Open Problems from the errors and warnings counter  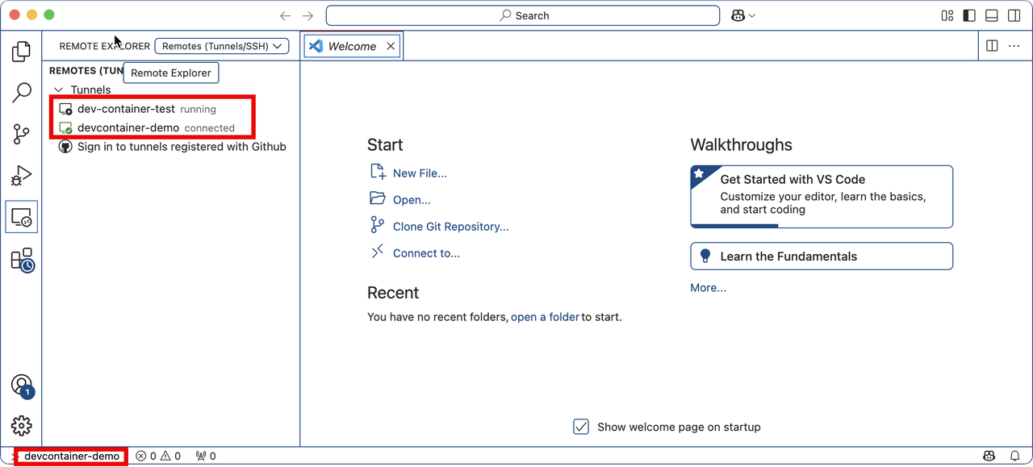pos(158,457)
